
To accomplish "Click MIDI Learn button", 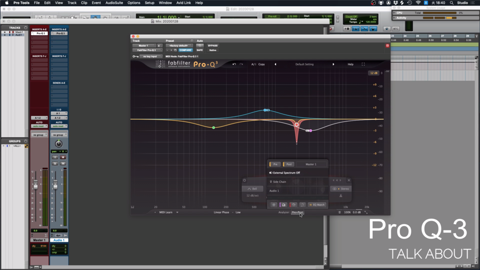I will point(166,212).
